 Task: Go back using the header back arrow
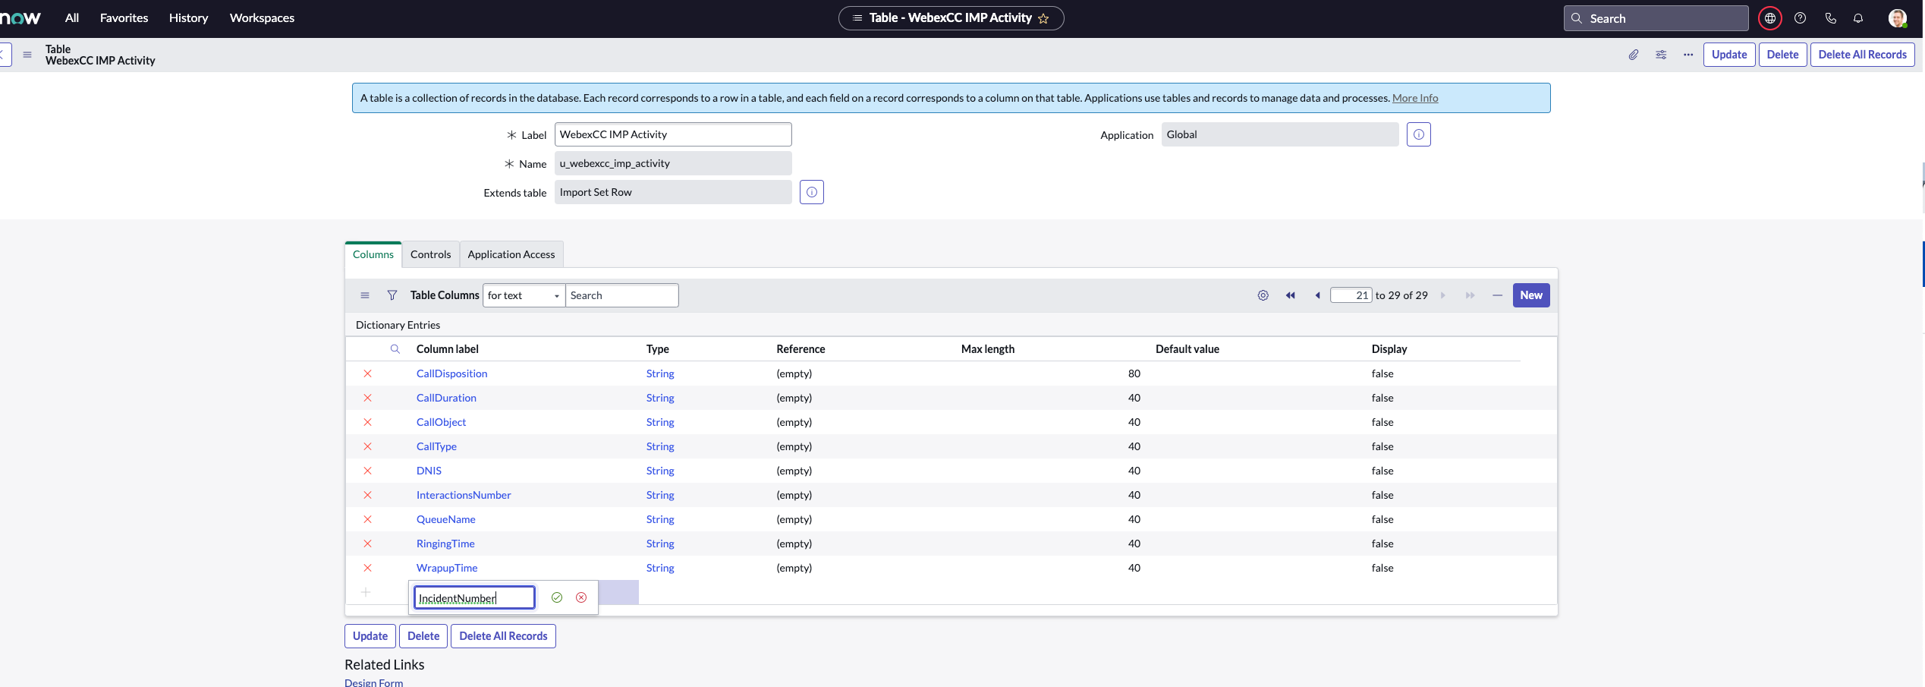(x=4, y=55)
